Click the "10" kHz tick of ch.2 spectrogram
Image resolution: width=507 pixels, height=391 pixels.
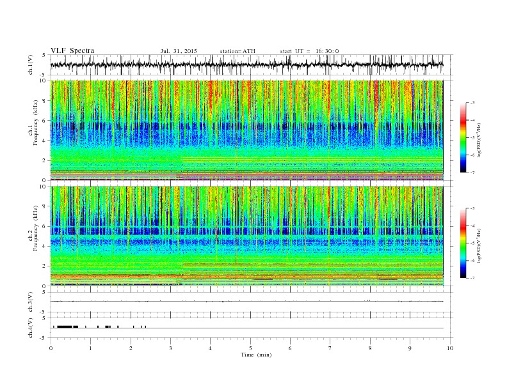44,187
